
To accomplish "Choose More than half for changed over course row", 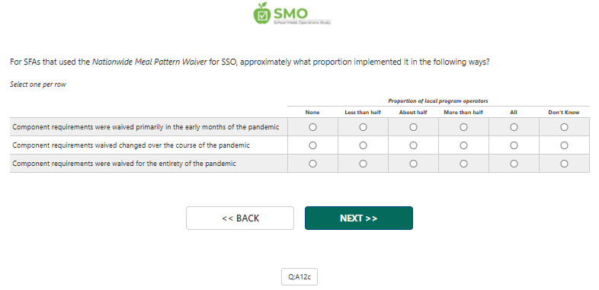I will (463, 145).
